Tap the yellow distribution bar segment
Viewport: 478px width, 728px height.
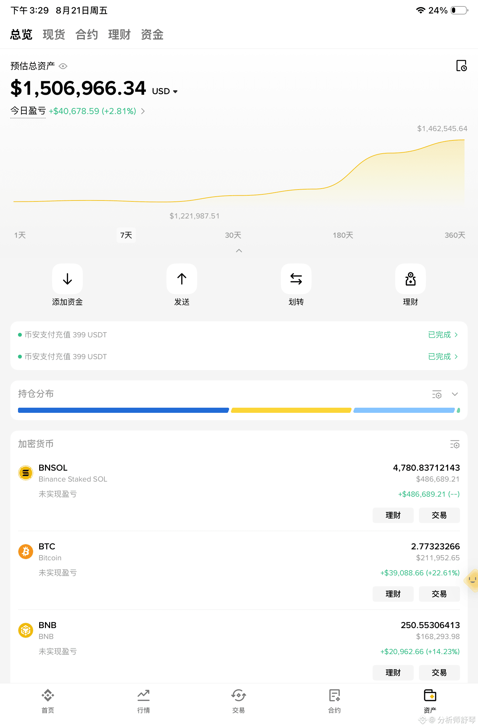pyautogui.click(x=291, y=410)
